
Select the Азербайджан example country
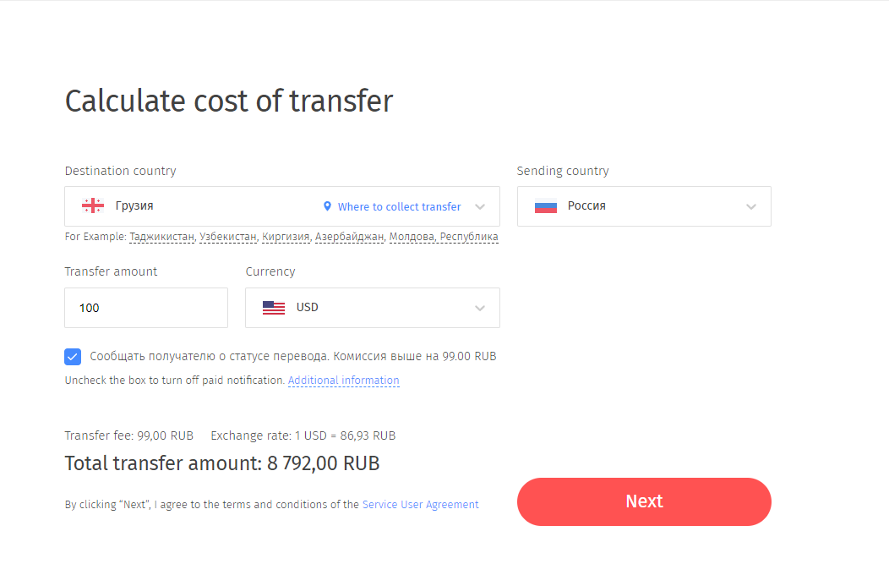click(350, 237)
